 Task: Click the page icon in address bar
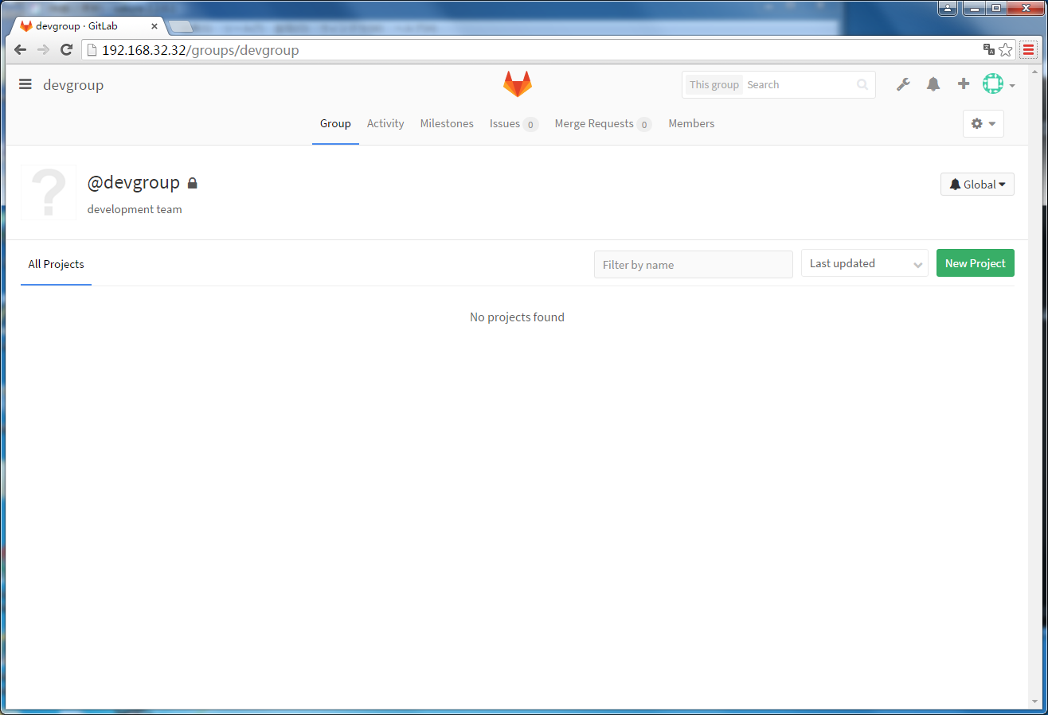92,50
